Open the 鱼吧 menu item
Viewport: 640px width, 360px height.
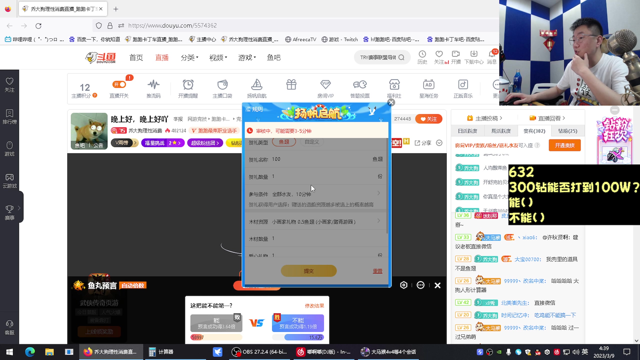pos(273,57)
